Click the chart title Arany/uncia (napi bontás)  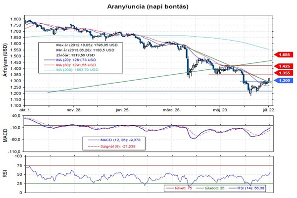(148, 7)
